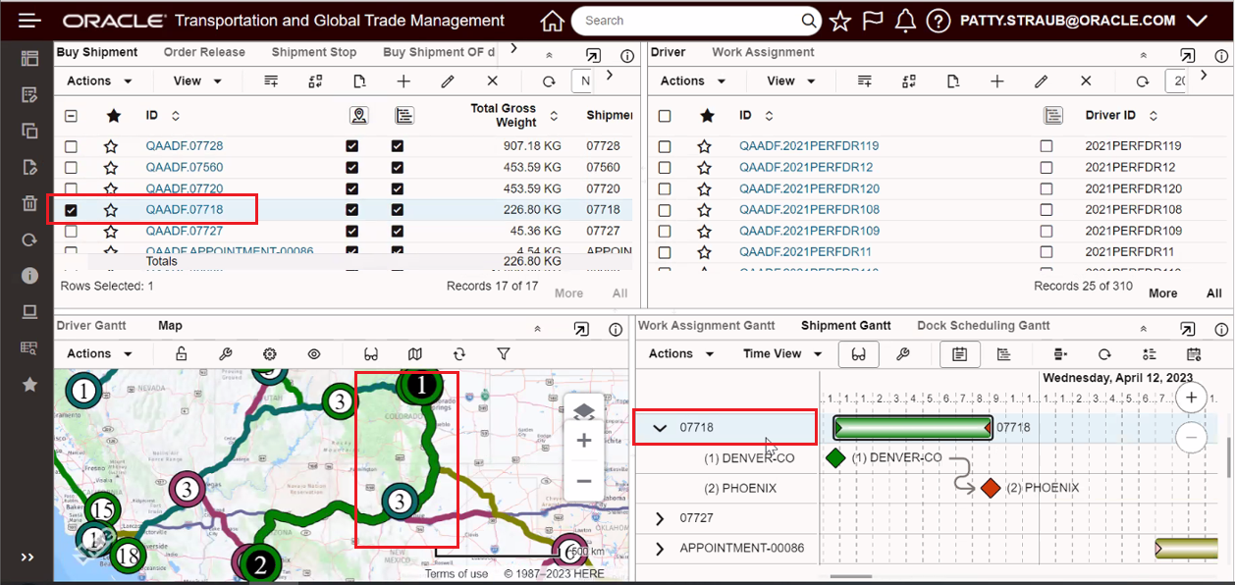
Task: Open shipment QAADF.07718 link
Action: coord(185,210)
